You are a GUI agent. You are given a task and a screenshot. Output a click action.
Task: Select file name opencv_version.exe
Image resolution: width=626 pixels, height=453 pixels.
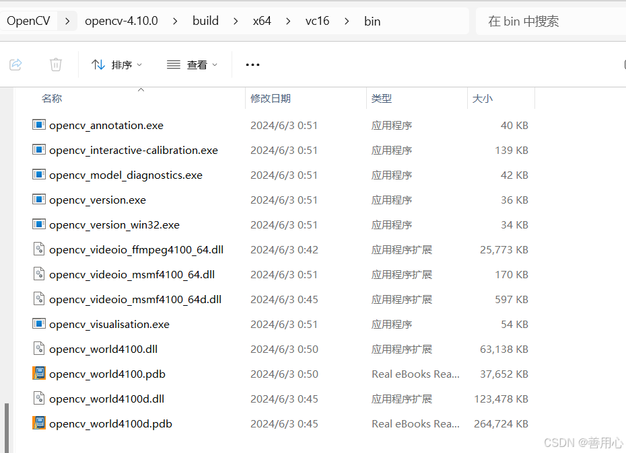point(98,200)
